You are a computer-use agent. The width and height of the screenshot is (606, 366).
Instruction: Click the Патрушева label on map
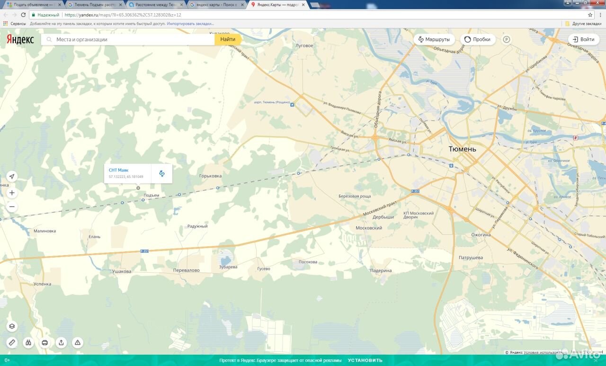471,258
